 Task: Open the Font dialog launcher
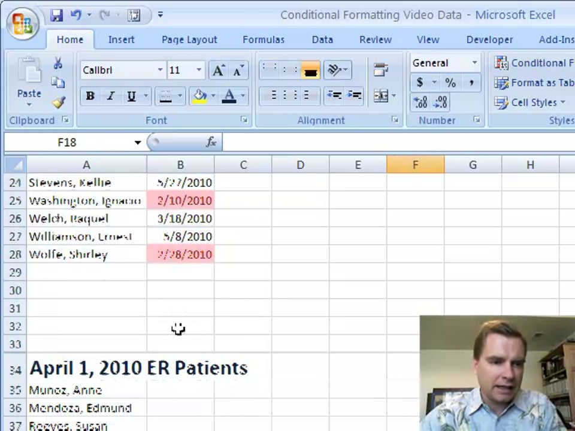coord(244,120)
